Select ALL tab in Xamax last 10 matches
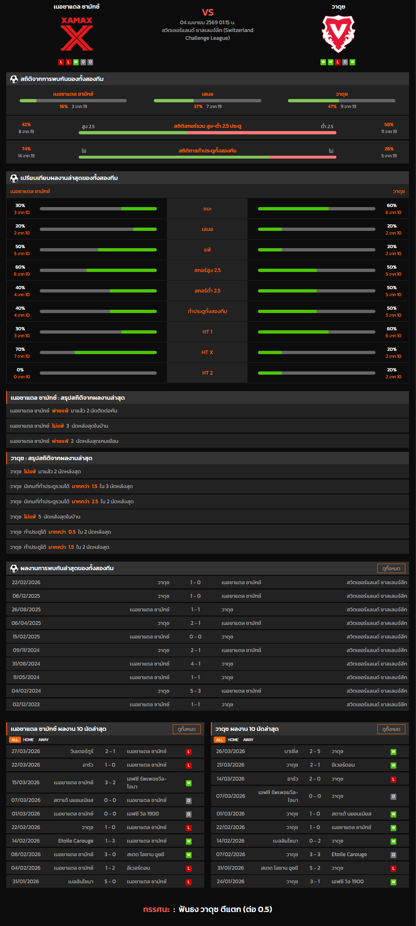 click(15, 739)
